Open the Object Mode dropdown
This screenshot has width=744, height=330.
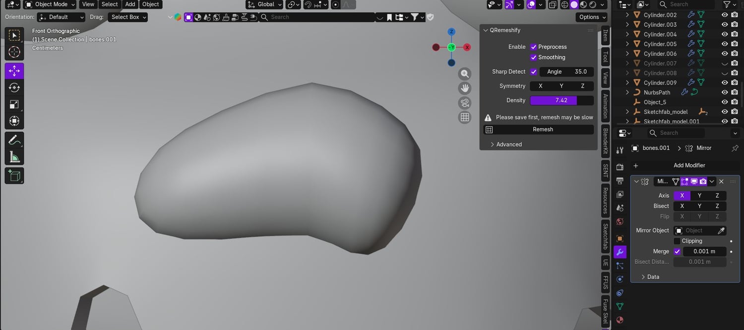click(x=50, y=4)
